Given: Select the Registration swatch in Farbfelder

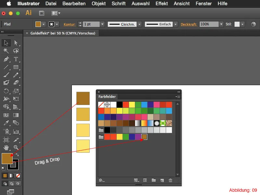Looking at the screenshot, I should (107, 105).
